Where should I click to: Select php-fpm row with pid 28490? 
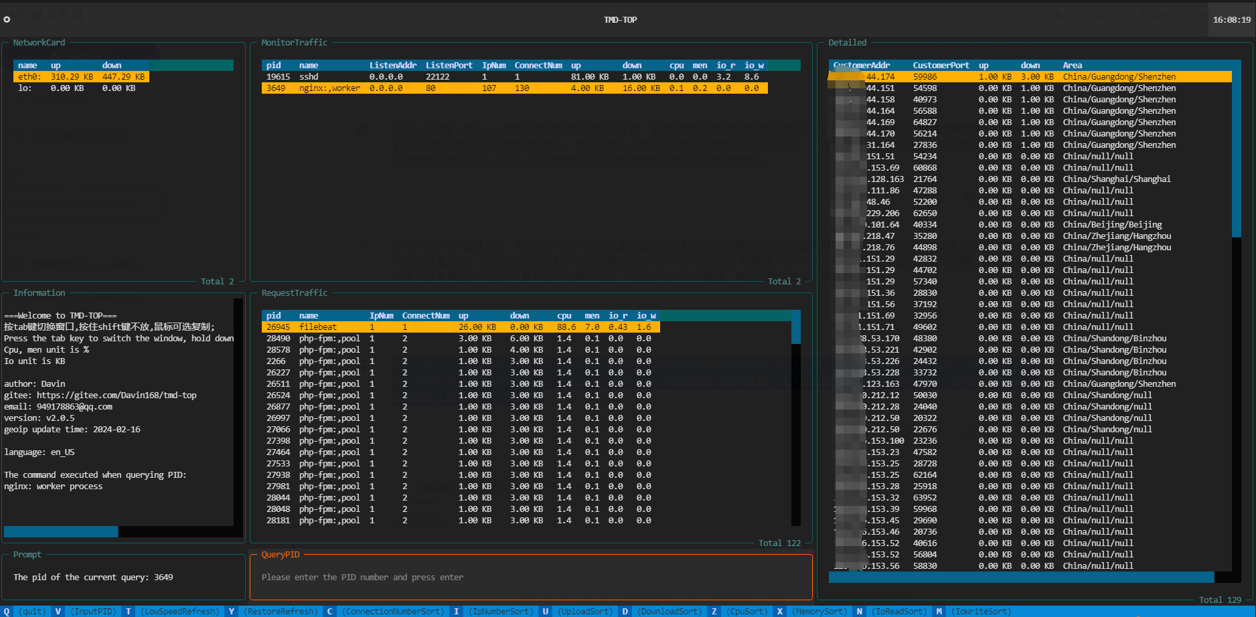461,339
